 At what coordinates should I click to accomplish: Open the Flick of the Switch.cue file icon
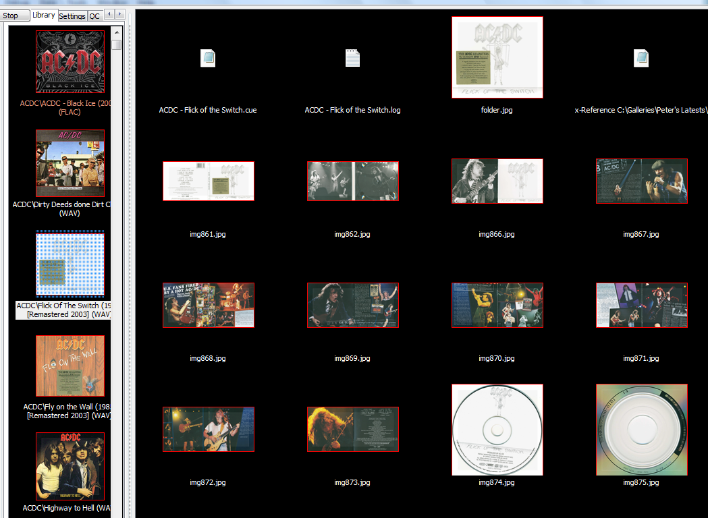click(x=208, y=58)
